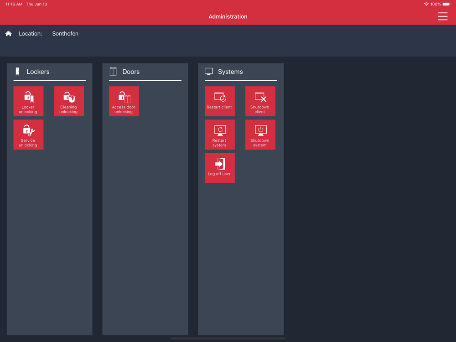Screen dimensions: 456x342
Task: Open the hamburger menu
Action: 443,16
